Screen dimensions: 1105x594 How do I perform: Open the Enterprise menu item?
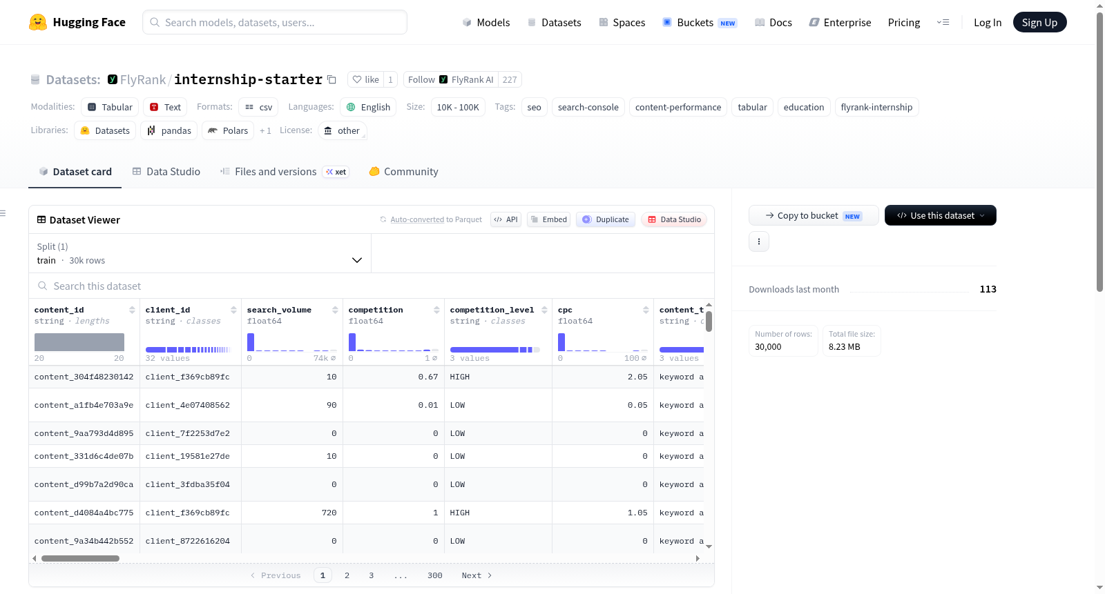tap(840, 22)
